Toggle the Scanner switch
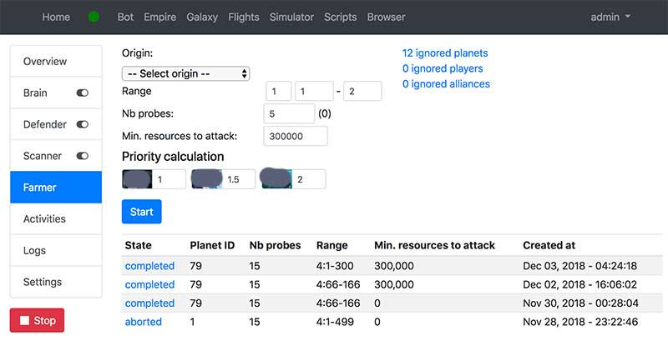Viewport: 668px width, 346px height. pos(83,156)
